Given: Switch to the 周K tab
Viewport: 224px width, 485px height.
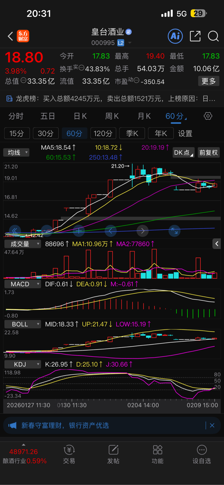Looking at the screenshot, I should point(112,116).
